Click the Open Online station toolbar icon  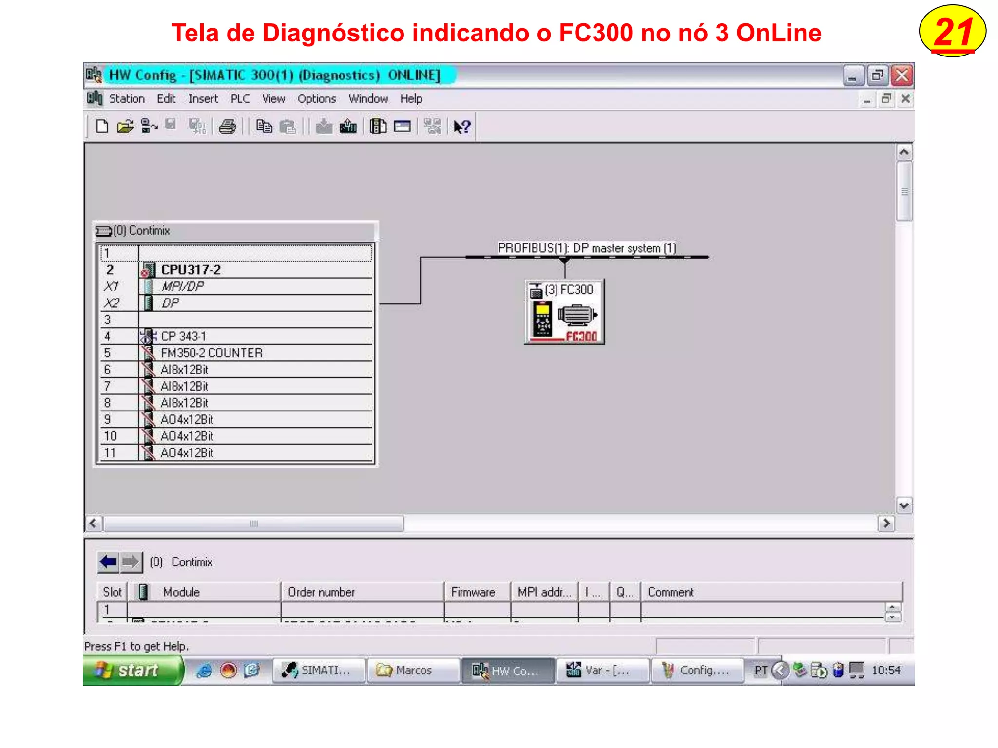[149, 126]
